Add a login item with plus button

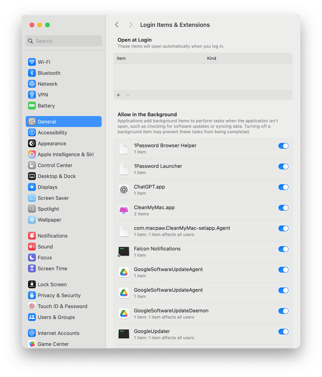click(x=118, y=95)
